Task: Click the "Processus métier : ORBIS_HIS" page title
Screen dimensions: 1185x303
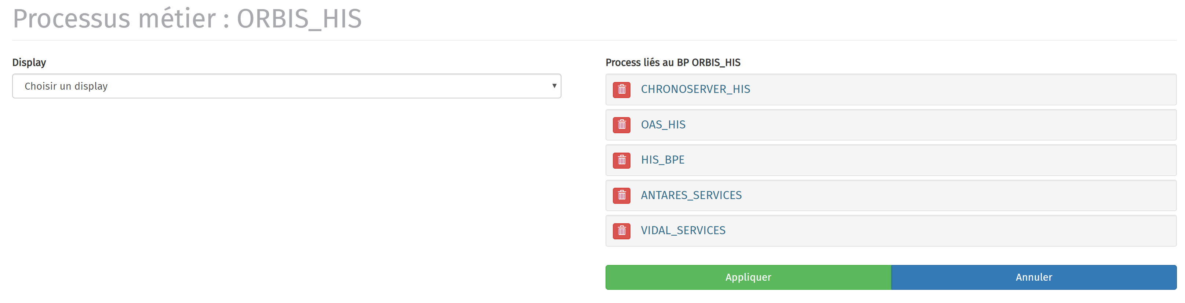Action: (x=187, y=19)
